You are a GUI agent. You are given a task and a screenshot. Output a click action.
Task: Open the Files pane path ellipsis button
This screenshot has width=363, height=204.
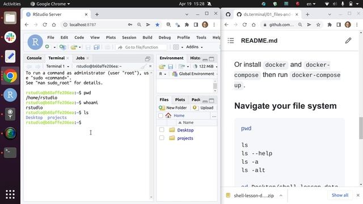[x=214, y=116]
